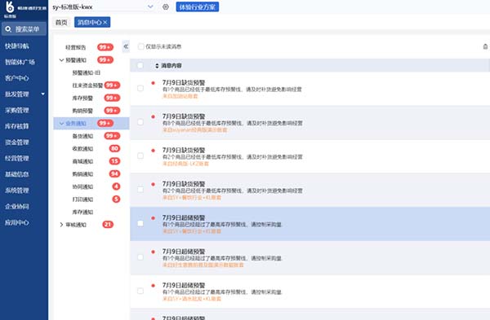This screenshot has width=490, height=320.
Task: Toggle the 仅显示未读消息 checkbox
Action: tap(141, 46)
